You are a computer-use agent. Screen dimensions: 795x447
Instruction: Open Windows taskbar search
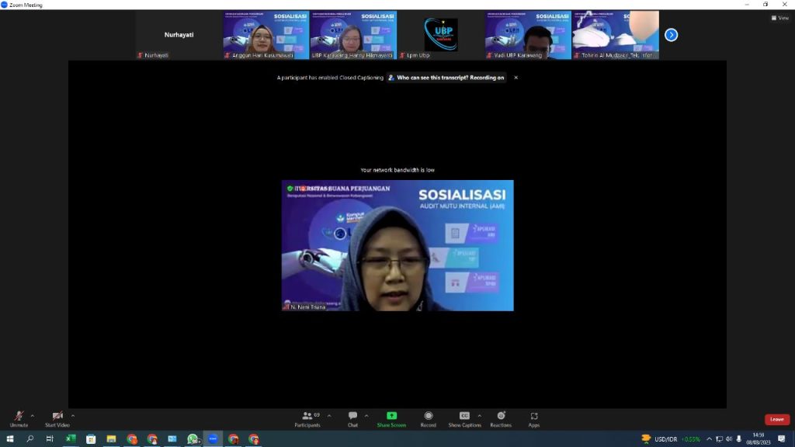pos(30,439)
